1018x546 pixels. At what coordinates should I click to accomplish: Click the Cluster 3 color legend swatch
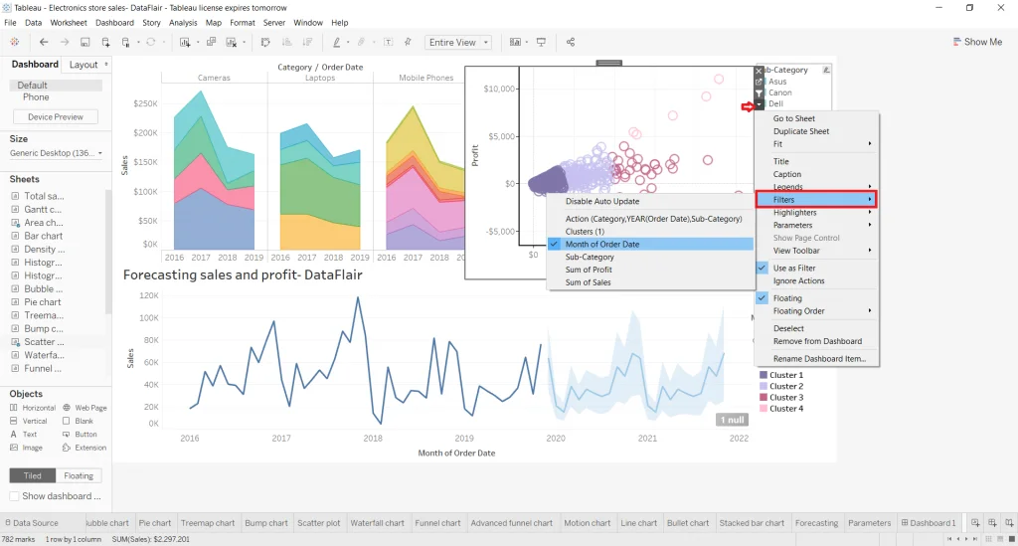763,398
